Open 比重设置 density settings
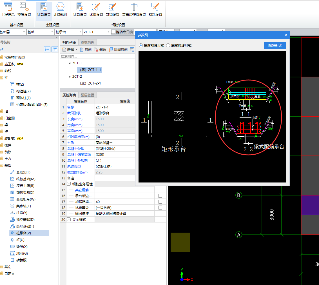The height and width of the screenshot is (285, 319). 96,10
